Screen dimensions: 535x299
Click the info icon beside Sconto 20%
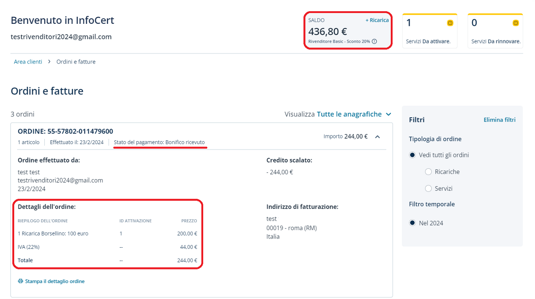click(x=374, y=41)
